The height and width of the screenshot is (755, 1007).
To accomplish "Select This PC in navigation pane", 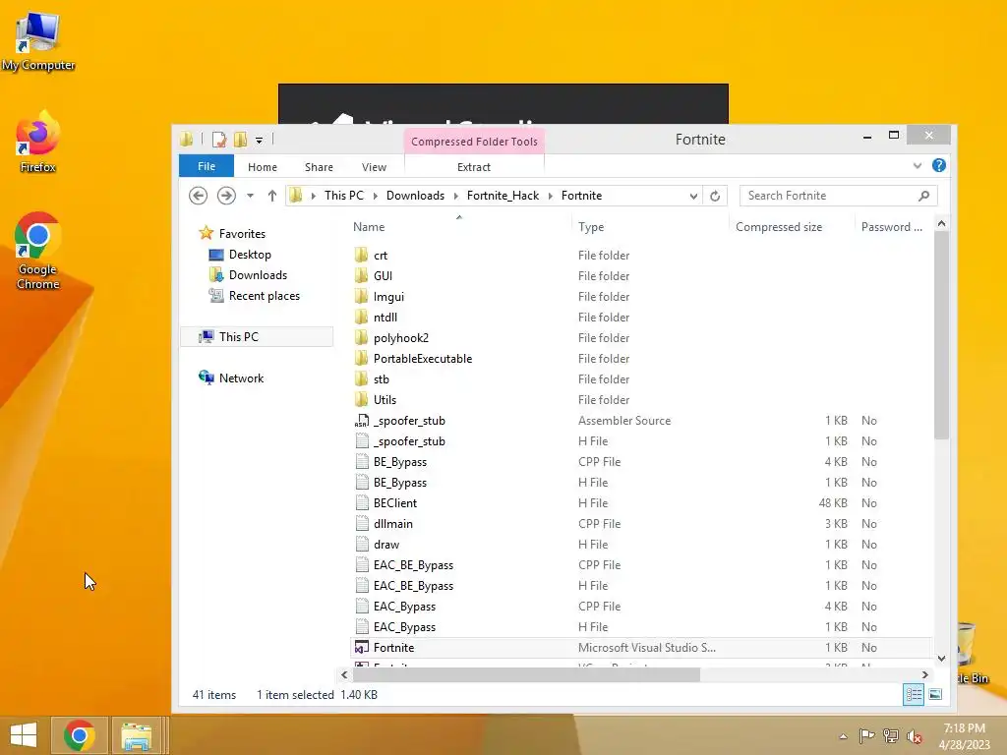I will tap(257, 337).
